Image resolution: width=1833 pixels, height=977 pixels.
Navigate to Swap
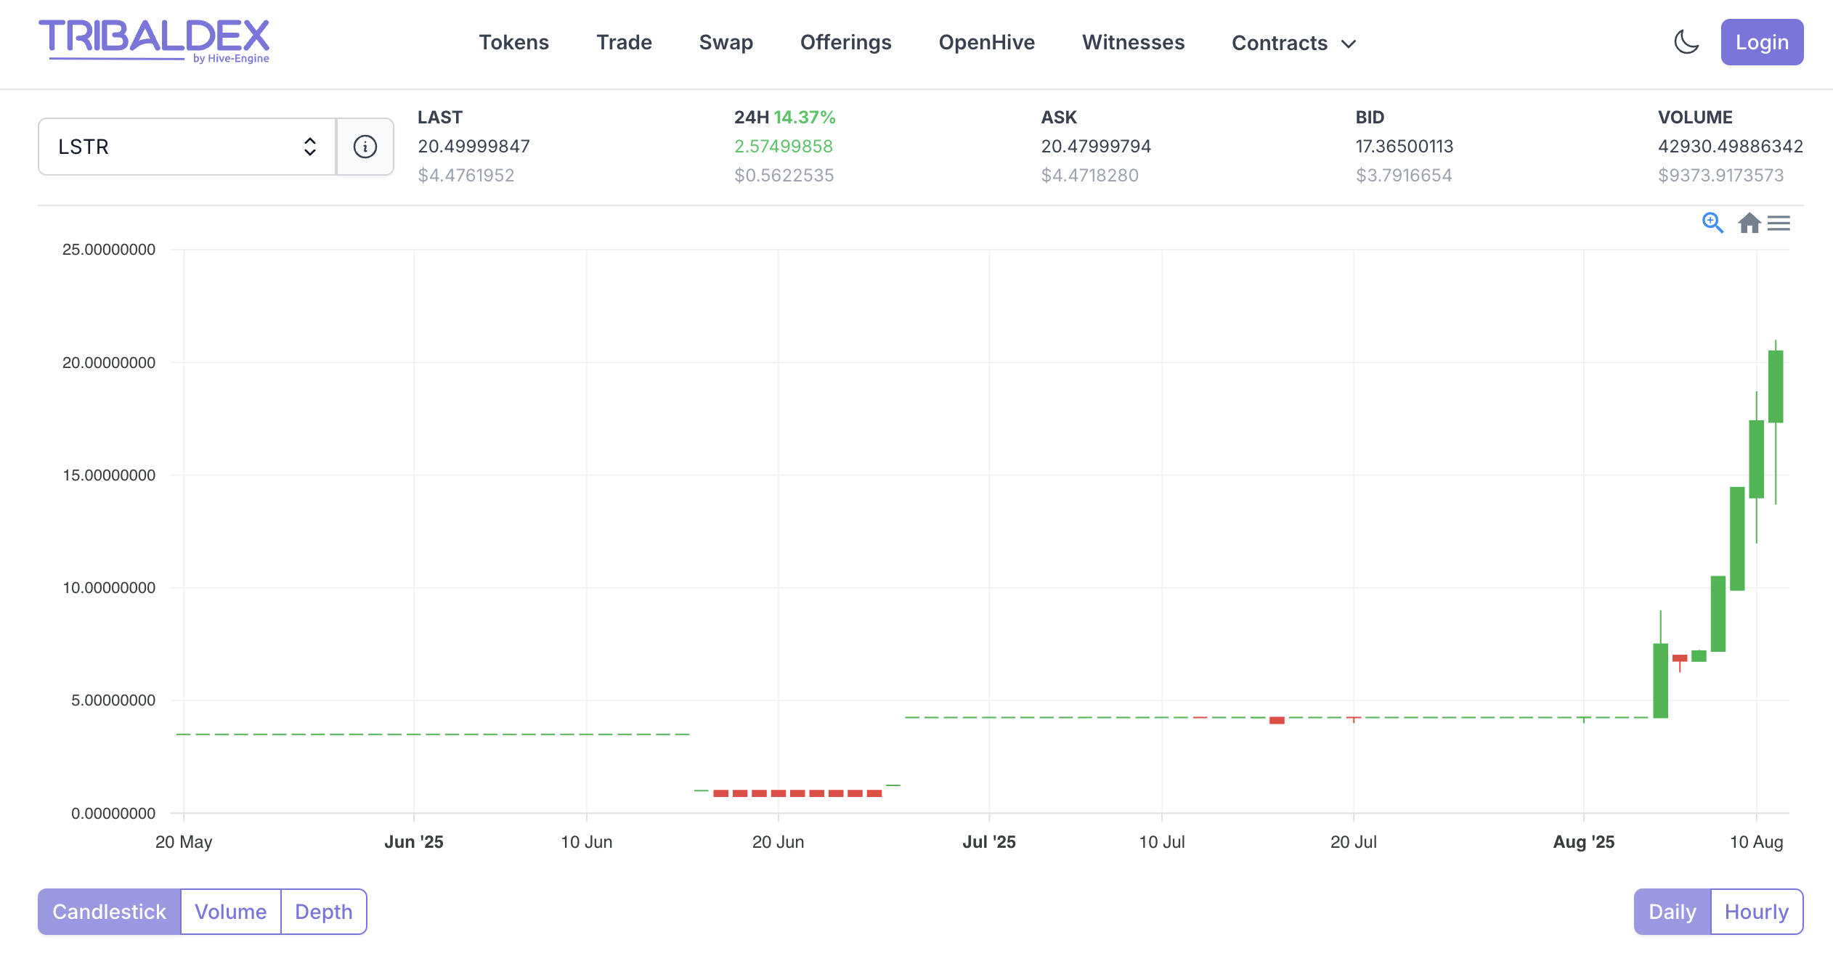[726, 42]
